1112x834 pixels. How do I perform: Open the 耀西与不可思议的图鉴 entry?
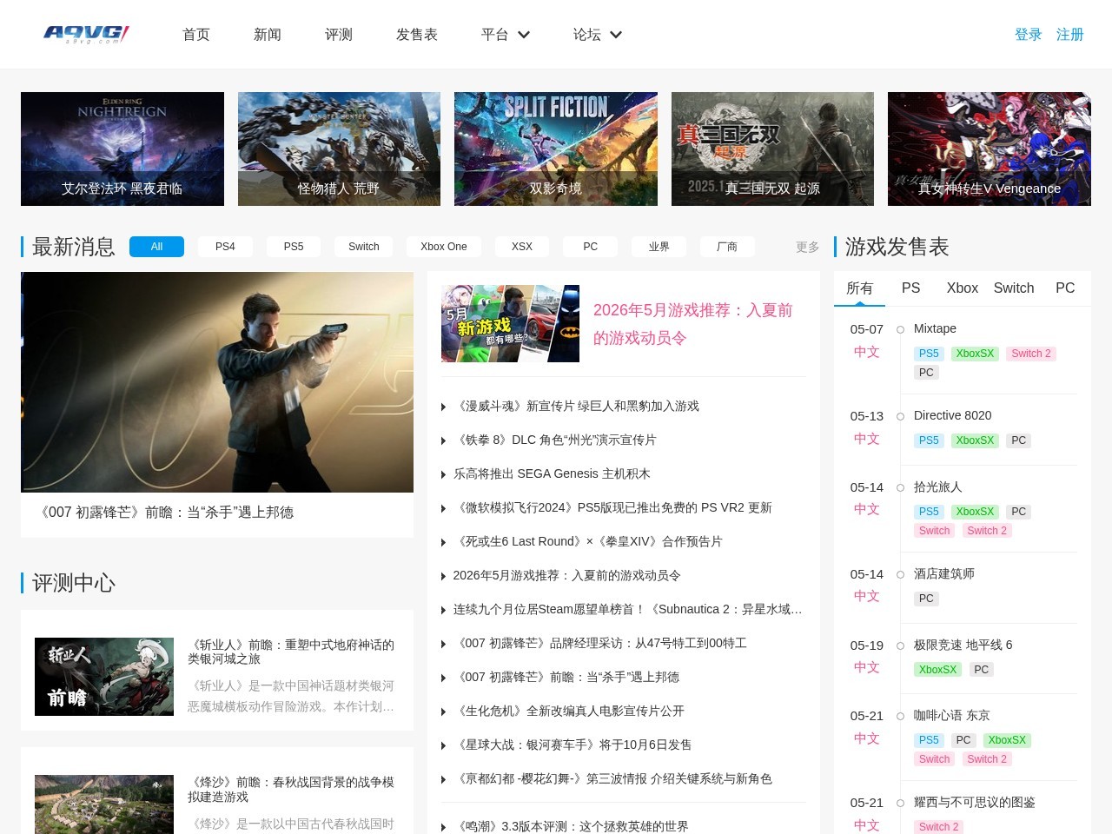(x=975, y=803)
